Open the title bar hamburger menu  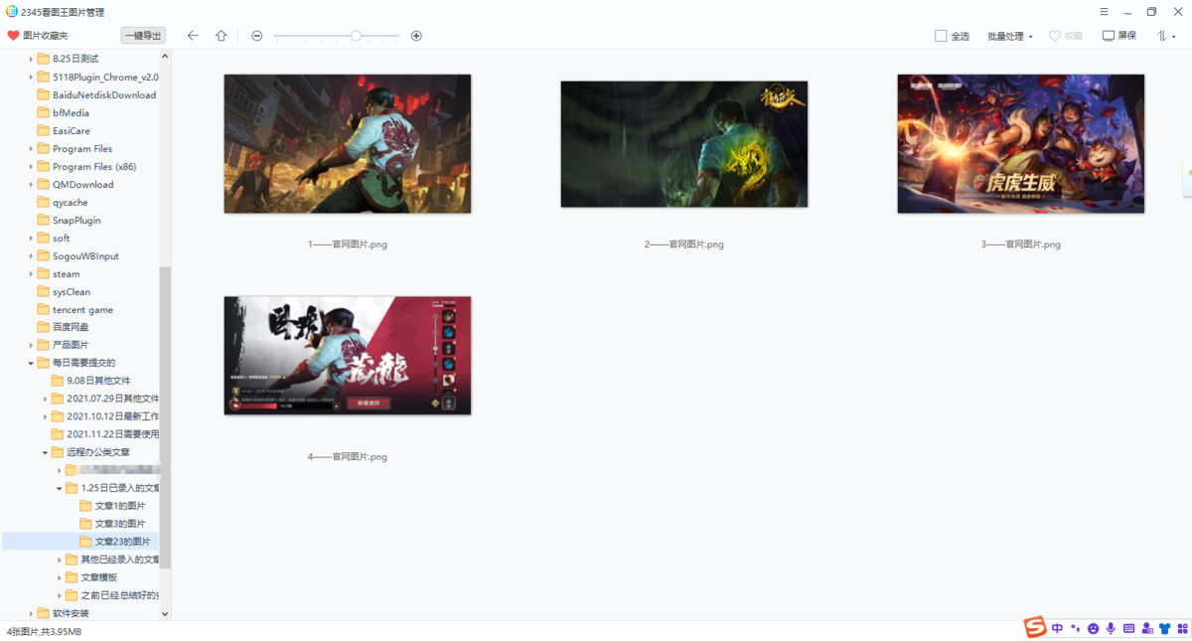(x=1106, y=12)
